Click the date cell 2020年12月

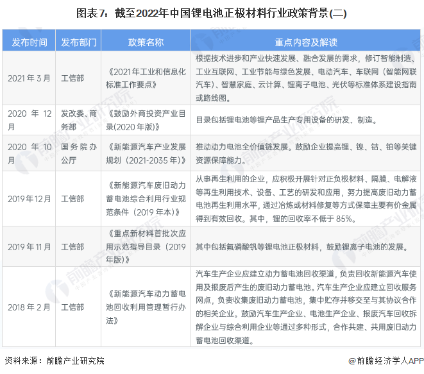coord(30,120)
